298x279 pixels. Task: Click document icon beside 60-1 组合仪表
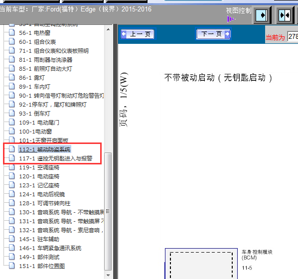pos(12,41)
